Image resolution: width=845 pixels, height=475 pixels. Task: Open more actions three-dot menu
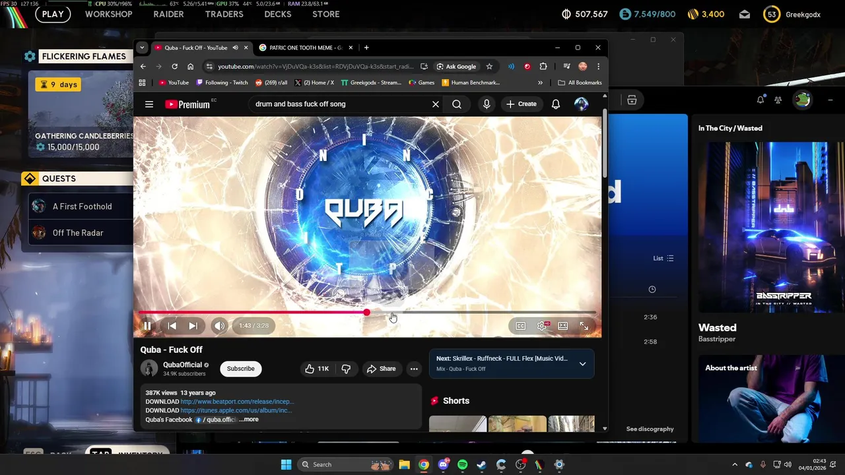[x=414, y=369]
